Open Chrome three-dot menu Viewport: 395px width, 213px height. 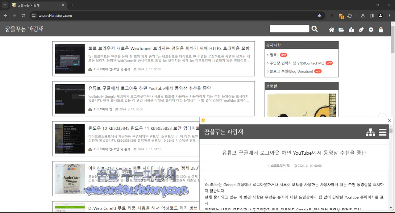coord(389,15)
